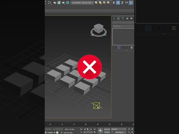The height and width of the screenshot is (134, 179).
Task: Click frame 90 on the time slider track
Action: point(110,124)
